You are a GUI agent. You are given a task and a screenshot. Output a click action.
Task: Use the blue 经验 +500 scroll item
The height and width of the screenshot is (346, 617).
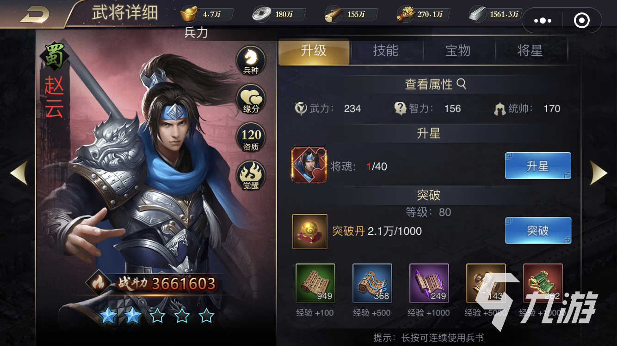point(372,283)
